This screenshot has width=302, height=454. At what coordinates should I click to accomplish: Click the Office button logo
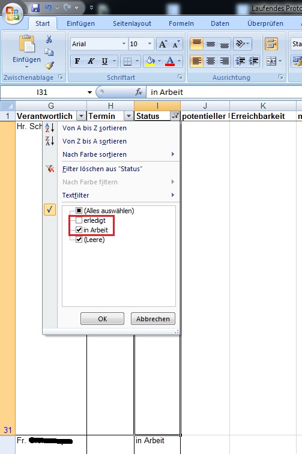coord(13,13)
